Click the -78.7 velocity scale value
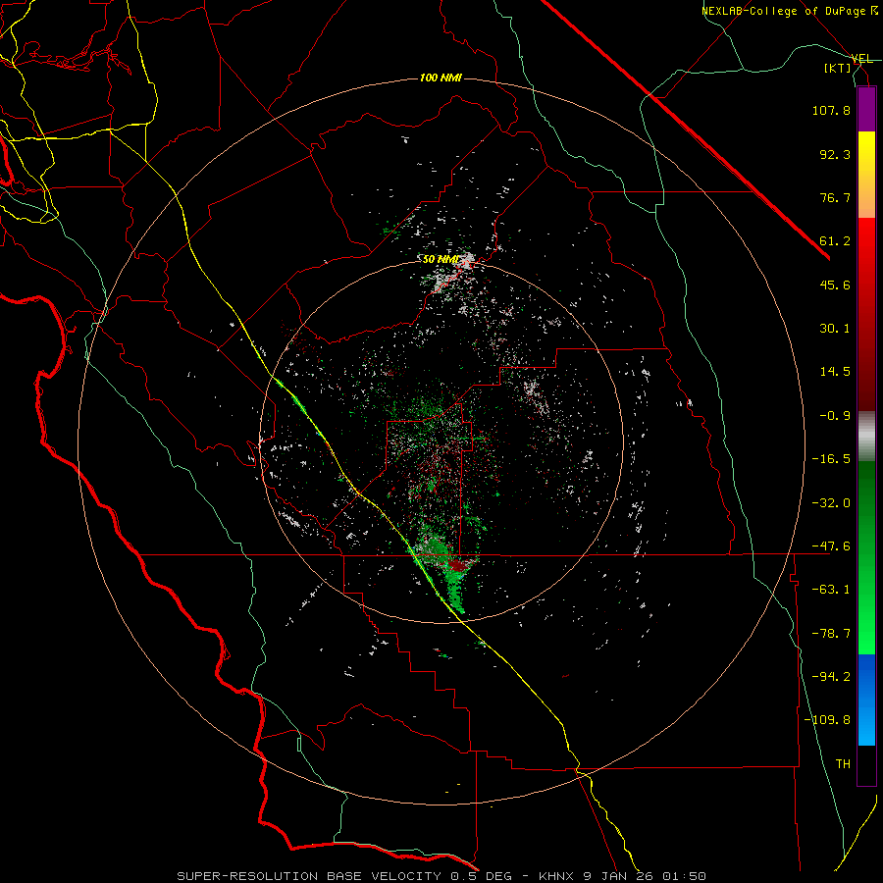This screenshot has height=883, width=883. click(x=831, y=634)
